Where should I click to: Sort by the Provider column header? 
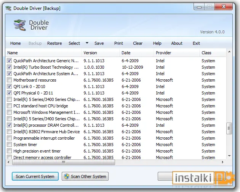tap(176, 53)
